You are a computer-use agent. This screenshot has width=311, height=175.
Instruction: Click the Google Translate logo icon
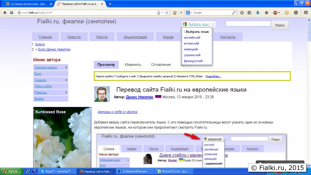tap(185, 24)
